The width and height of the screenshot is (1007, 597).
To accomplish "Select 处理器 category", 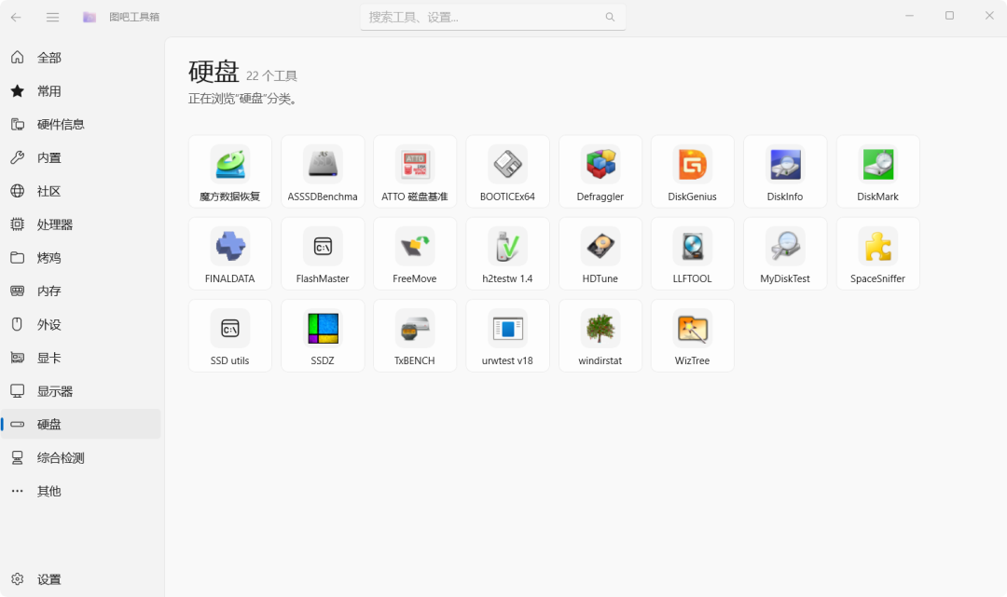I will click(81, 224).
